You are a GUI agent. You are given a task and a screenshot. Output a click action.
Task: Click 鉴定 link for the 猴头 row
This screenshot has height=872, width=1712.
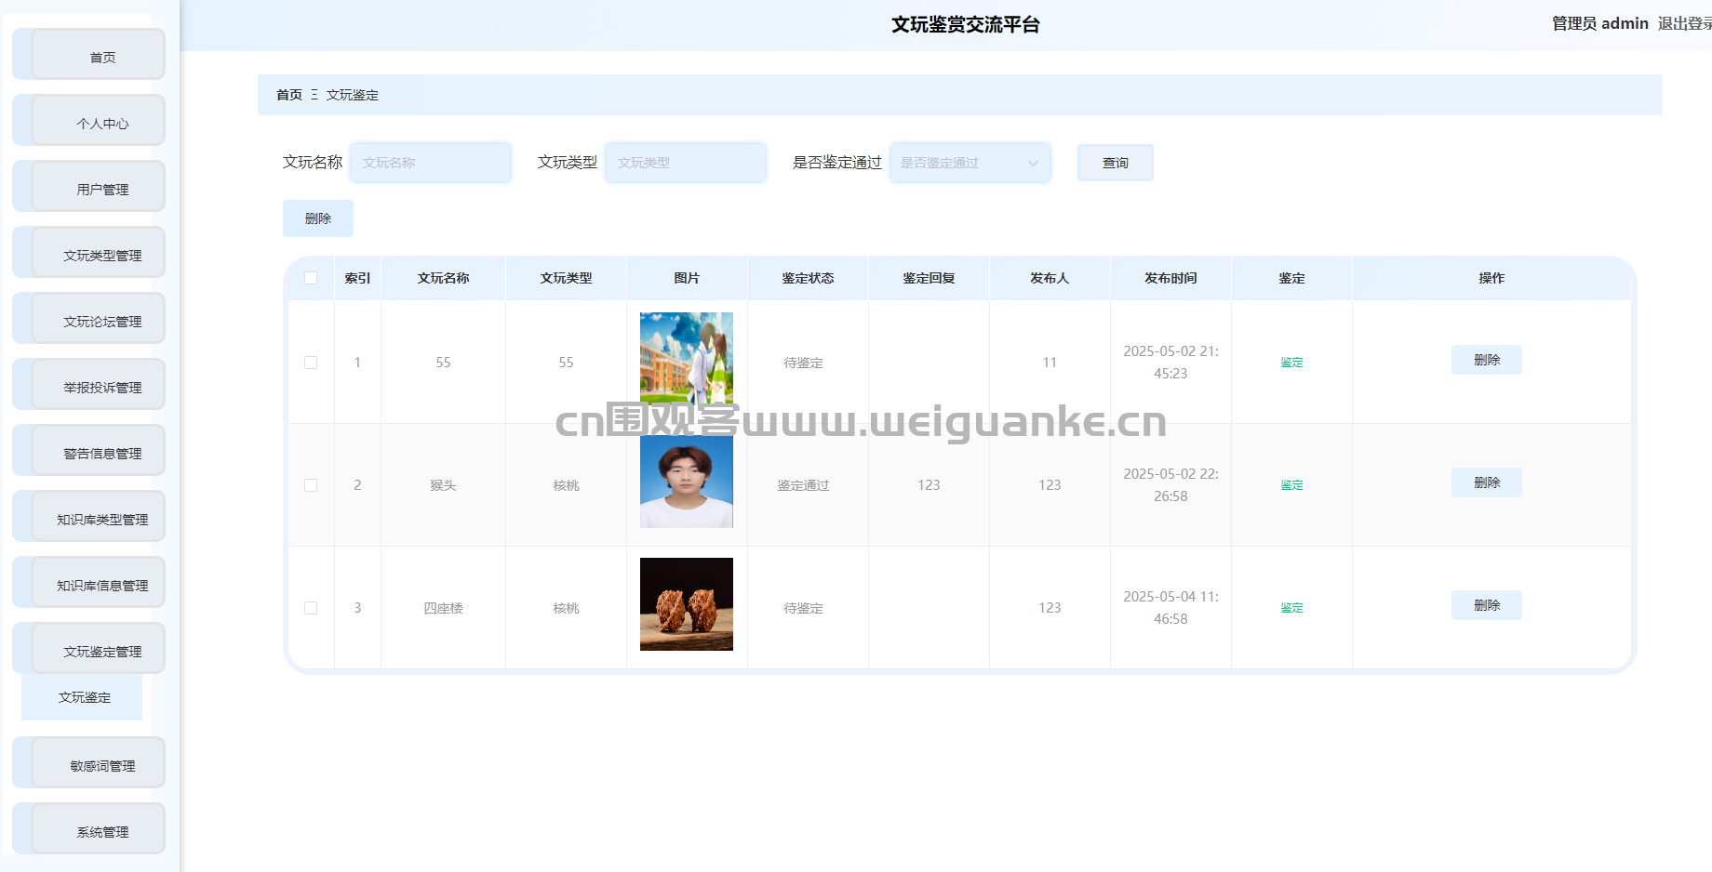pos(1291,485)
